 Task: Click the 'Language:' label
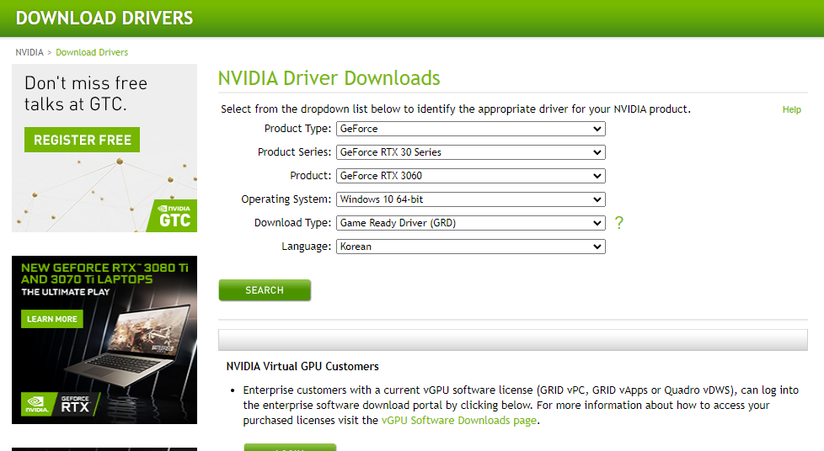click(307, 247)
